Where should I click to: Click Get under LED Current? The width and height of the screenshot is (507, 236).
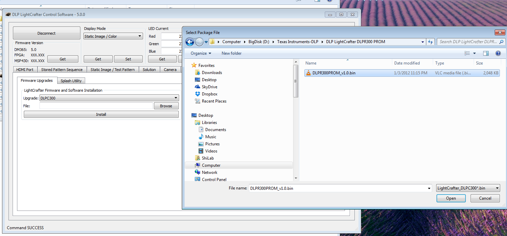(162, 59)
